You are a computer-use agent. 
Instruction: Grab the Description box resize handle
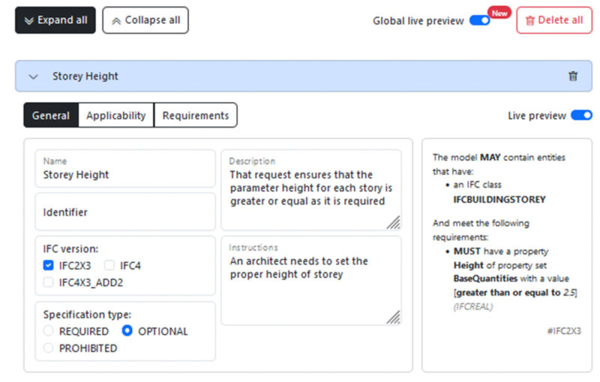point(394,222)
